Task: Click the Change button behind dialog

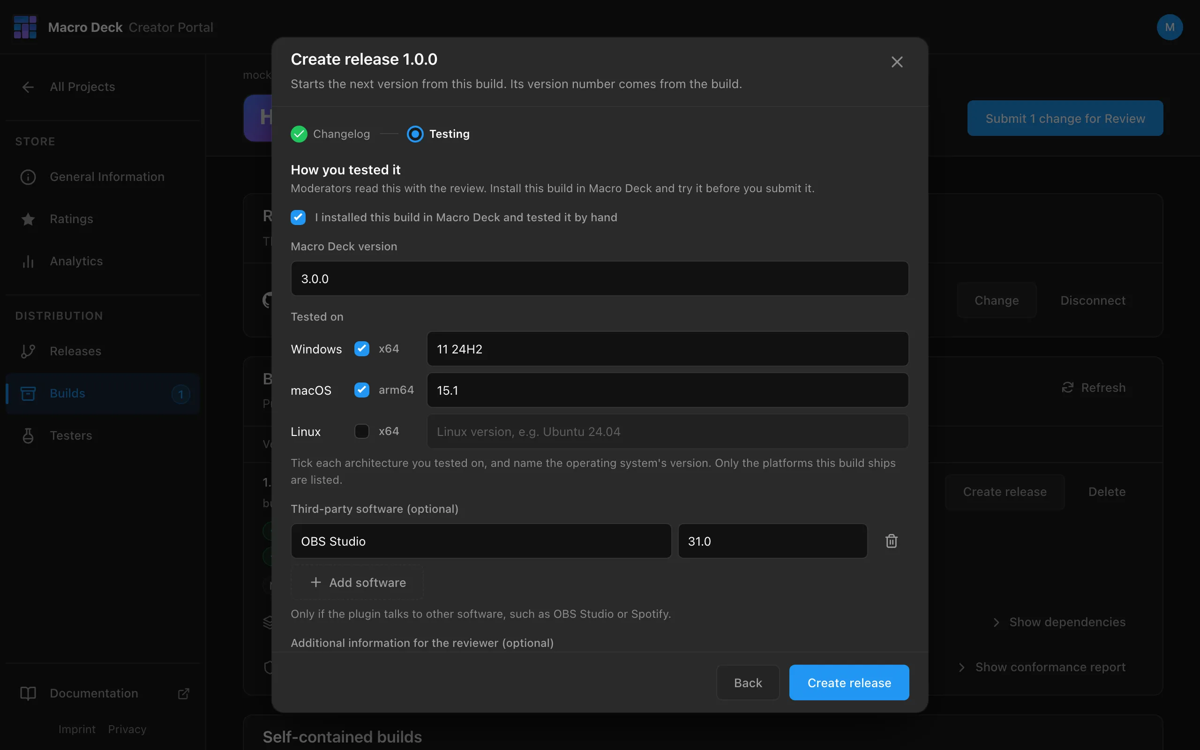Action: [x=997, y=300]
